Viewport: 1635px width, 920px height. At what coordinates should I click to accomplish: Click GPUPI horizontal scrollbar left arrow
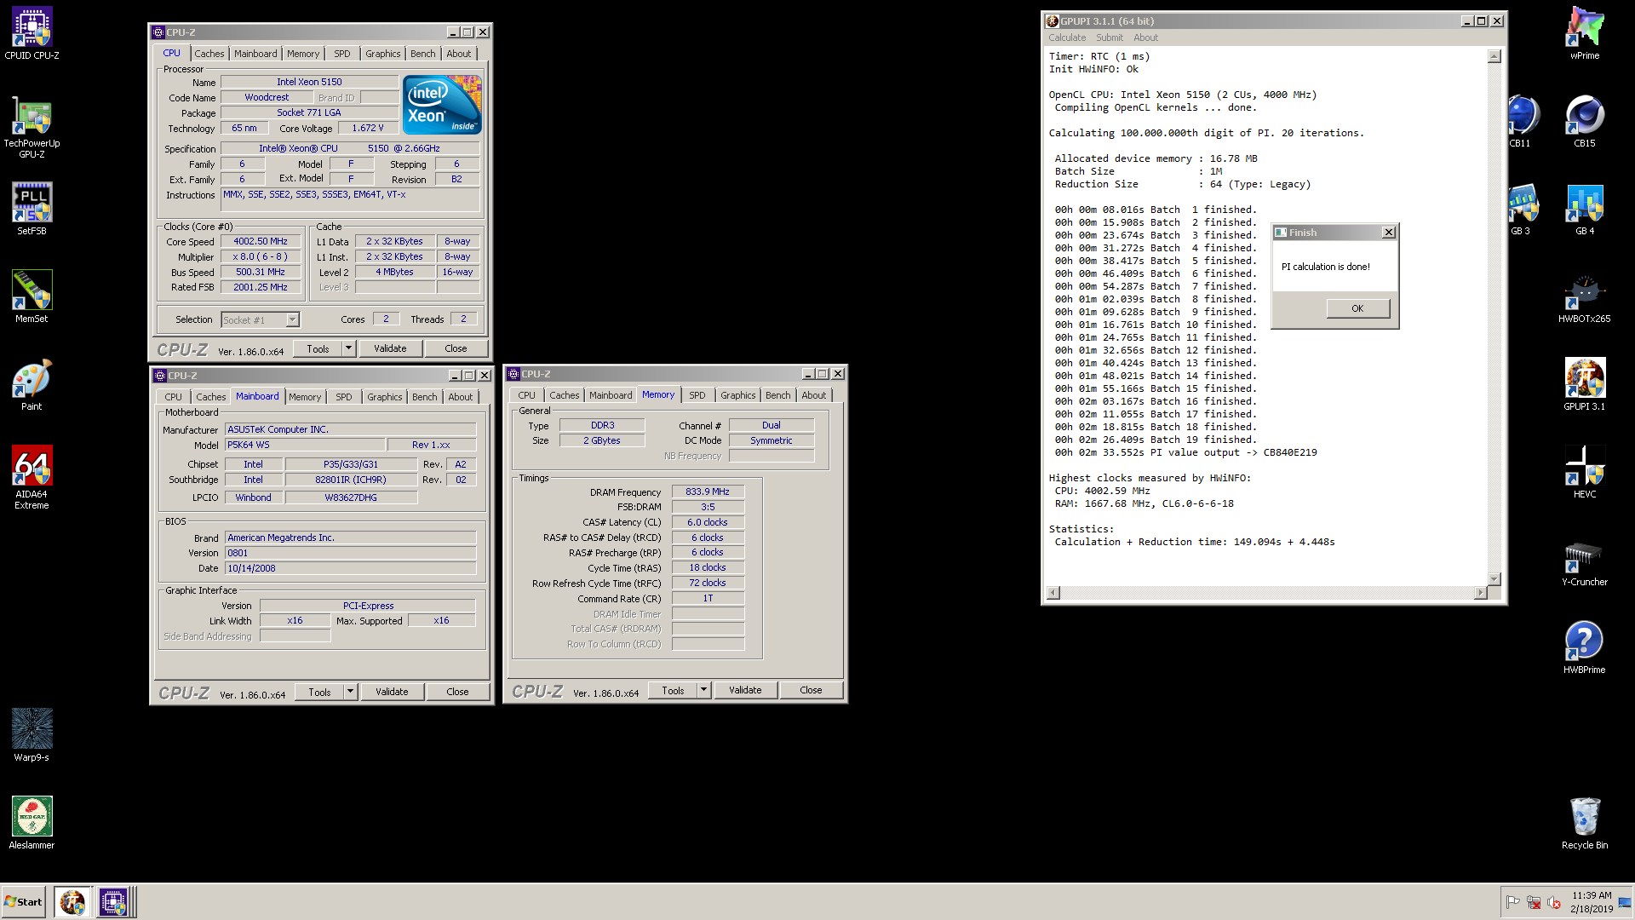pos(1053,592)
